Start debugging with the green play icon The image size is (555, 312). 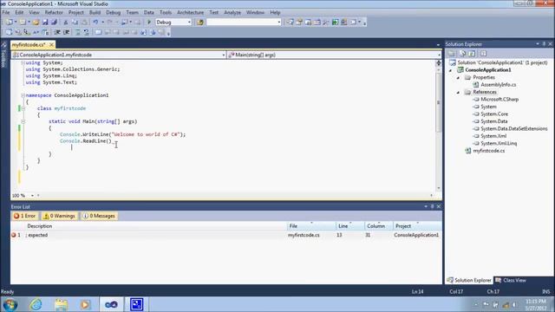[149, 23]
